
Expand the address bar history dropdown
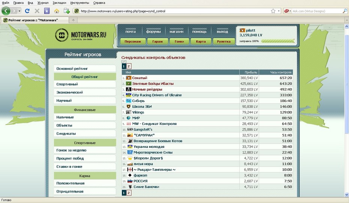click(279, 11)
